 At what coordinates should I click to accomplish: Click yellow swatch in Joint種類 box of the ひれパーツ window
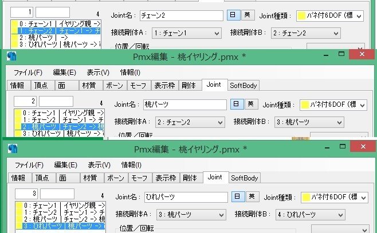(307, 197)
